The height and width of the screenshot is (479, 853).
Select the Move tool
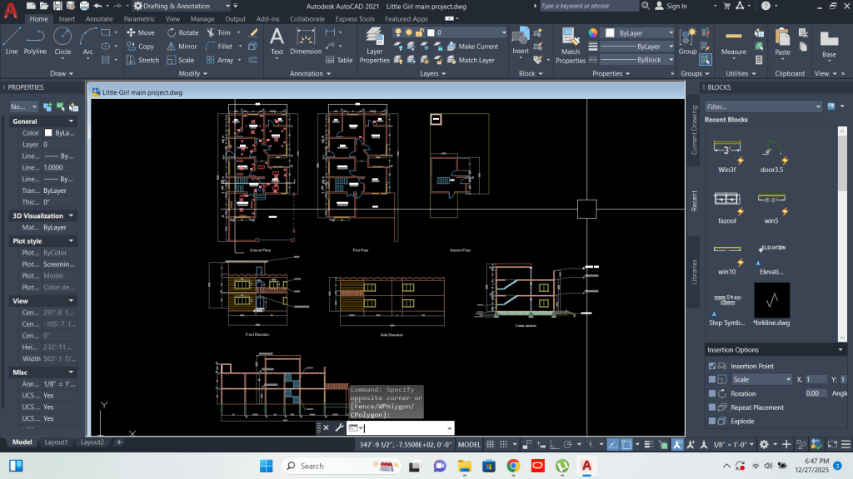[142, 33]
